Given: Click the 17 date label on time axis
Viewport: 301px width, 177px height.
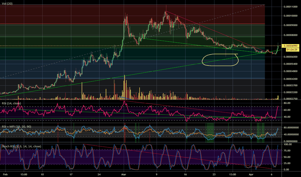Looking at the screenshot, I should [71, 174].
